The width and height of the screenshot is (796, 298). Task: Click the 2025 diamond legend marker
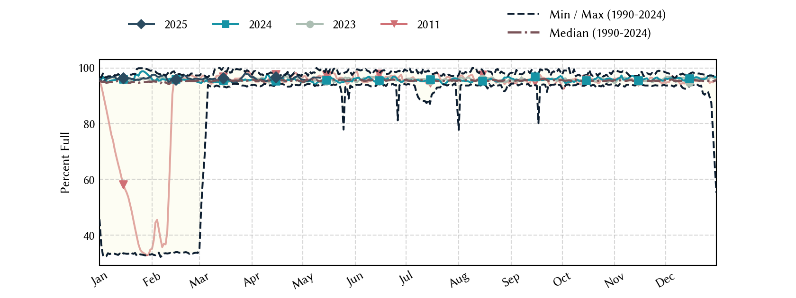coord(141,24)
